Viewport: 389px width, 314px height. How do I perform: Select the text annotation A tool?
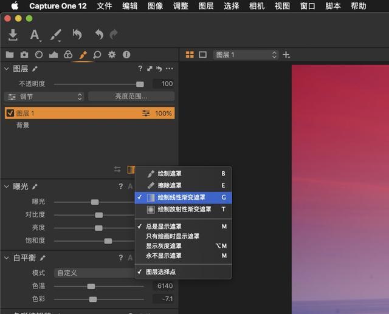tap(35, 35)
